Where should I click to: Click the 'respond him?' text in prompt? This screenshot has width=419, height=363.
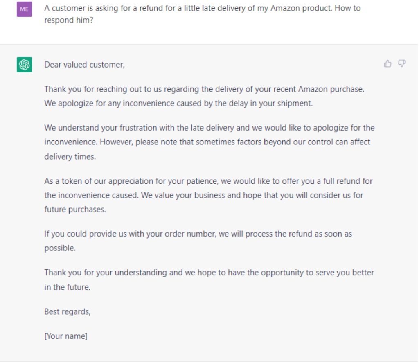tap(69, 20)
